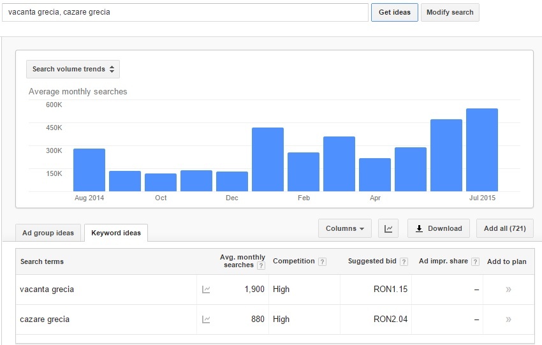Click the keyword search input field
542x345 pixels.
point(186,13)
